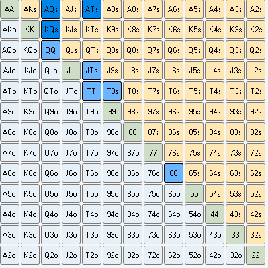Select the A2s suited cell
Screen dimensions: 268x268
tap(255, 9)
